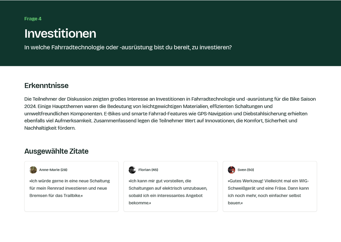This screenshot has width=341, height=242.
Task: Click the Frage 4 label
Action: pyautogui.click(x=33, y=19)
